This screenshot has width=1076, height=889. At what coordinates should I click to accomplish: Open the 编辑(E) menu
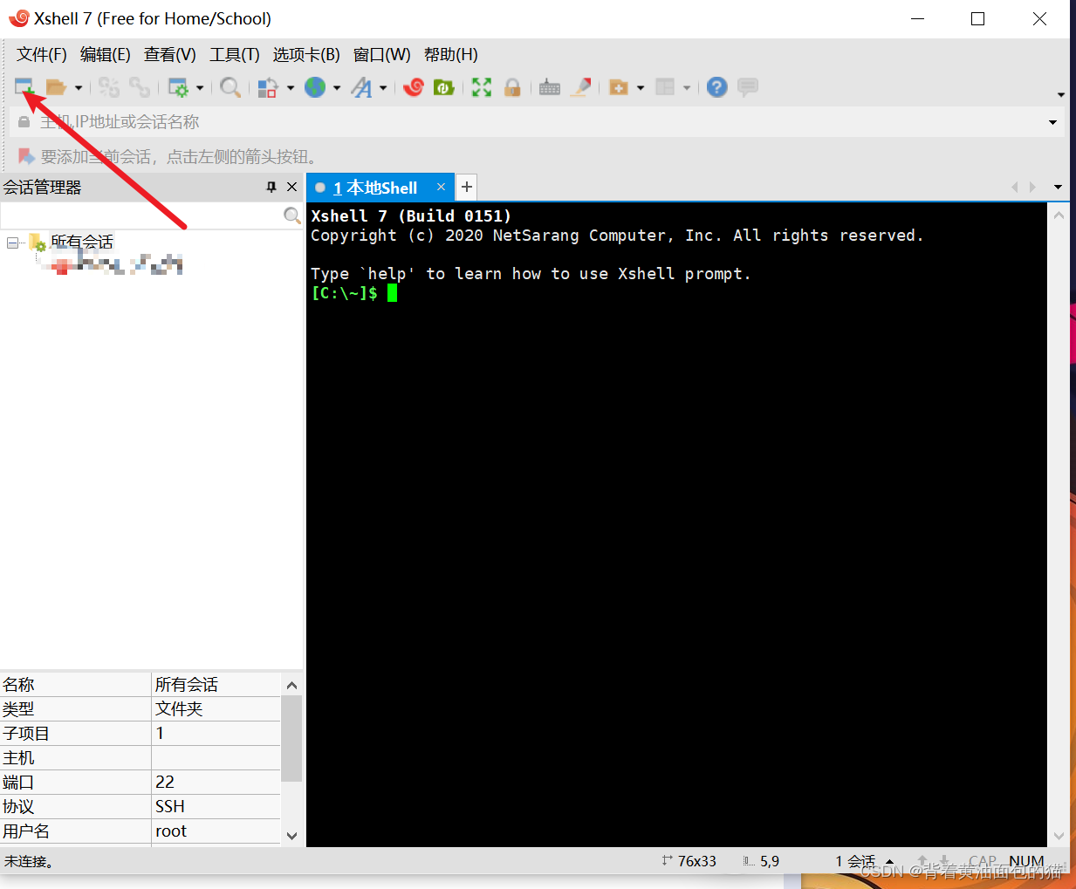click(x=106, y=55)
